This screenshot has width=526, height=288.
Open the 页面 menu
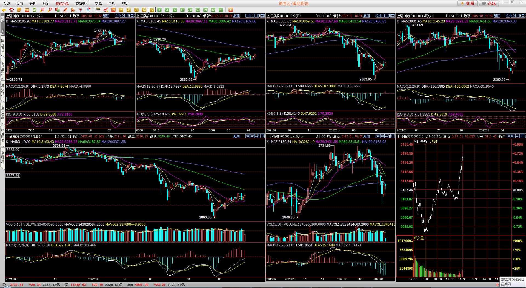tap(20, 4)
